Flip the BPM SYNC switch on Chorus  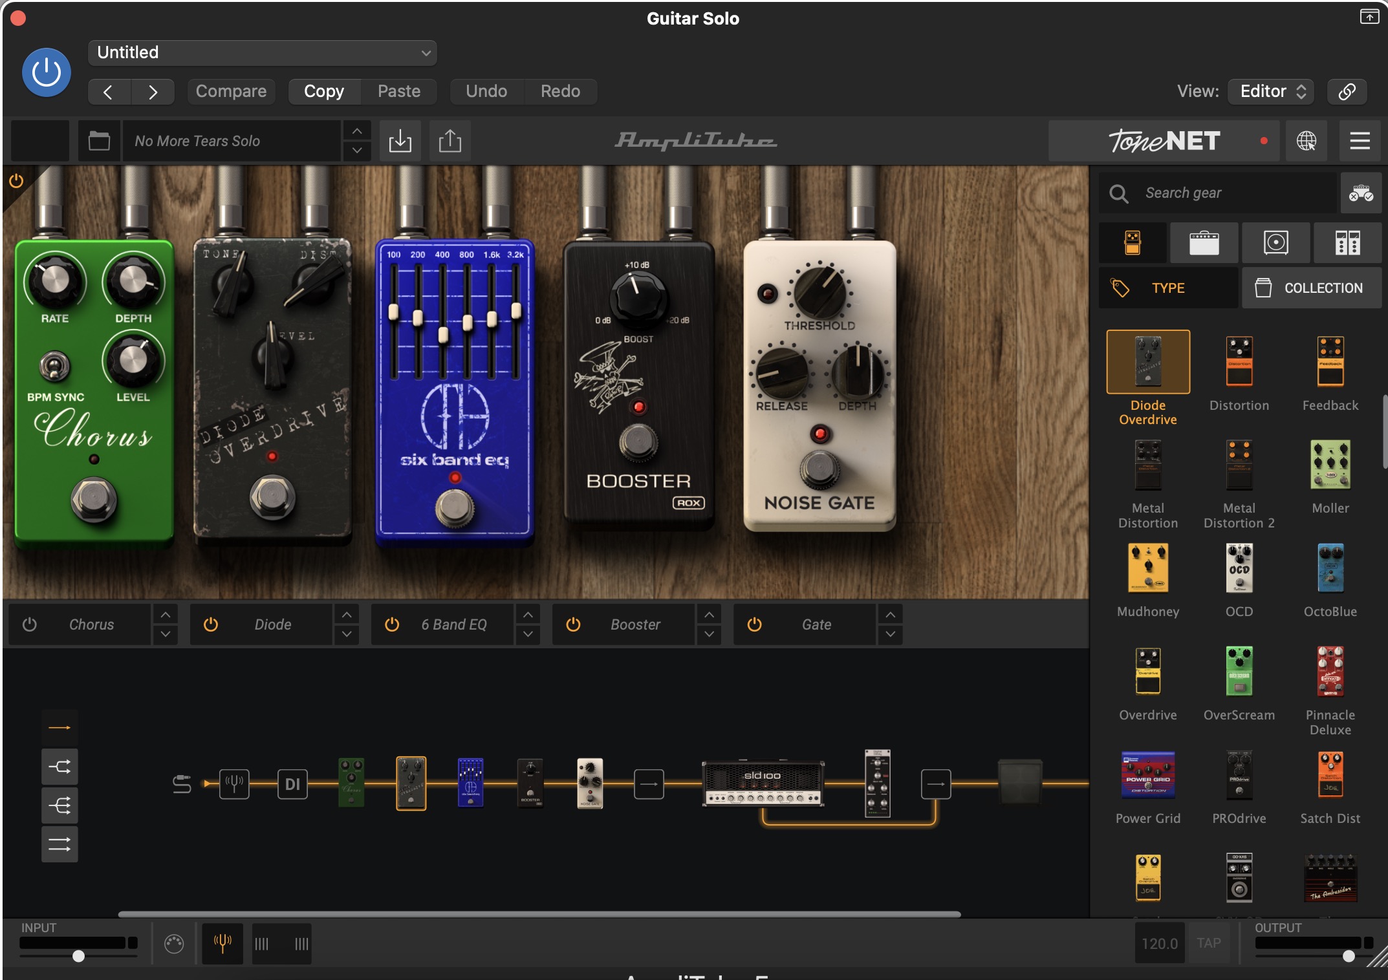55,367
